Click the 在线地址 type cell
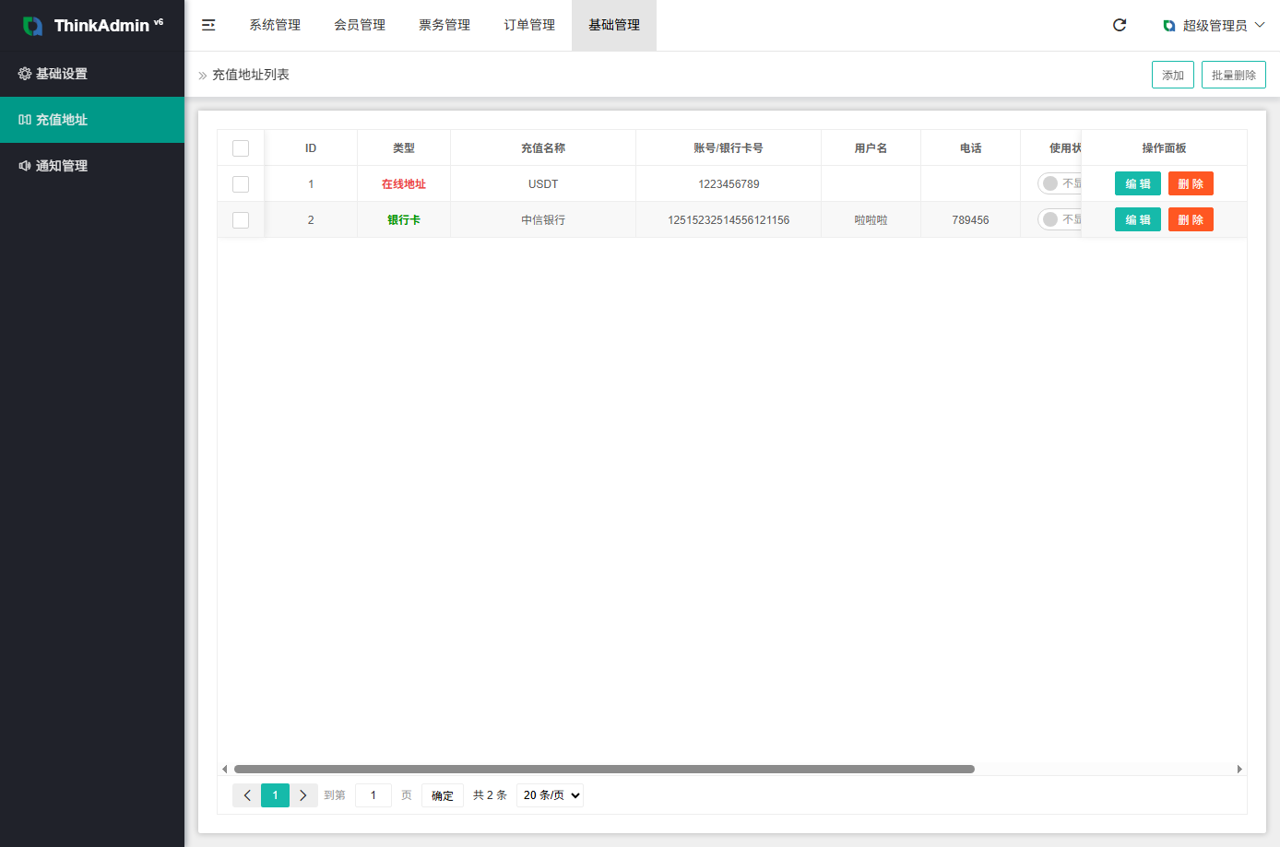The width and height of the screenshot is (1280, 847). (x=404, y=184)
